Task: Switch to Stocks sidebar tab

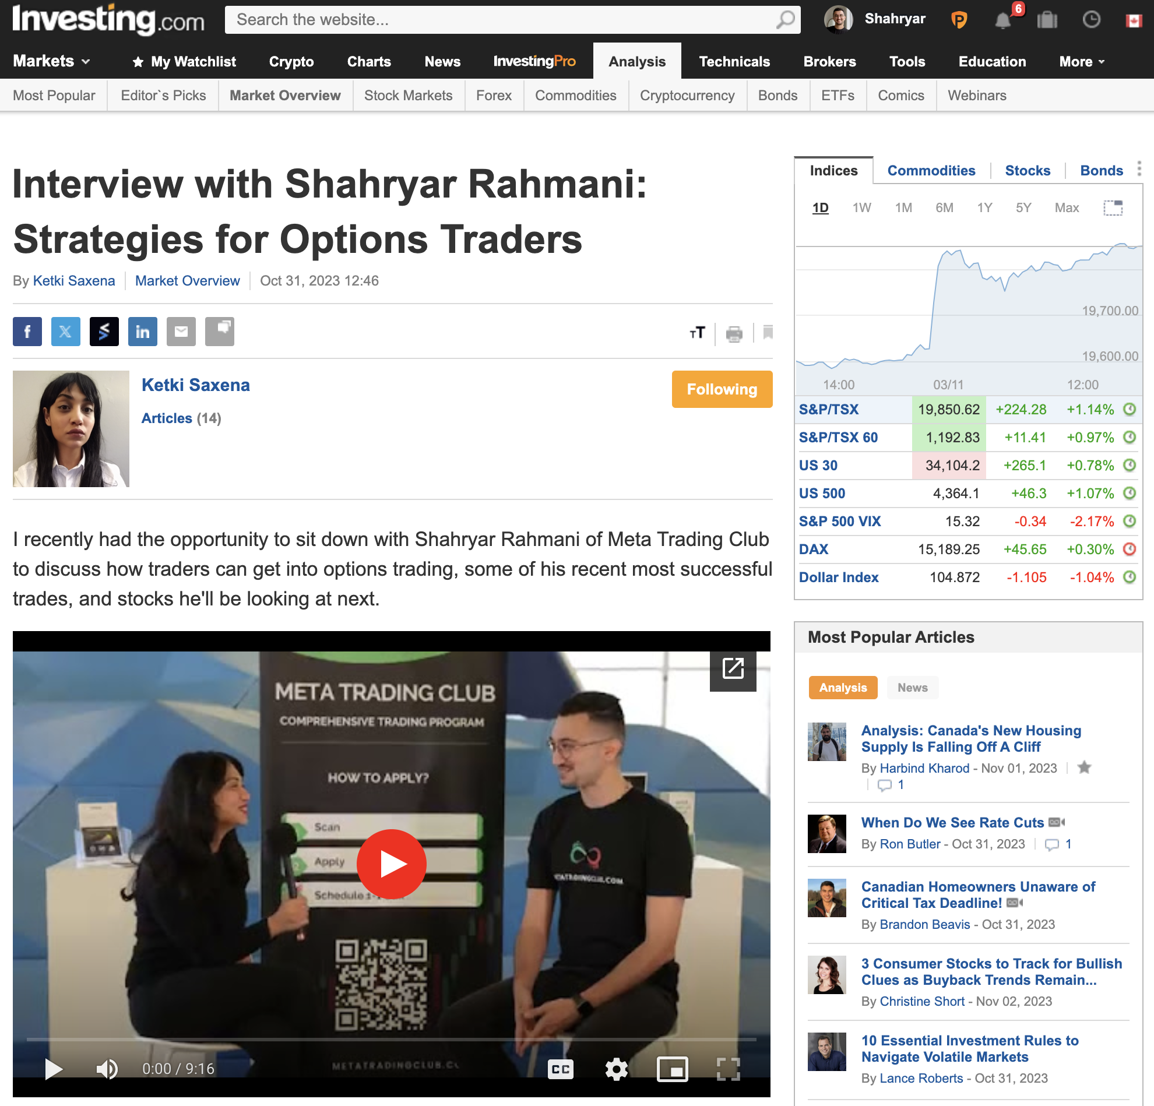Action: tap(1028, 171)
